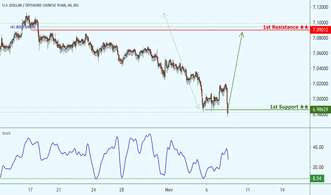This screenshot has width=331, height=195.
Task: Click the 7.08000 price axis label
Action: tap(320, 38)
